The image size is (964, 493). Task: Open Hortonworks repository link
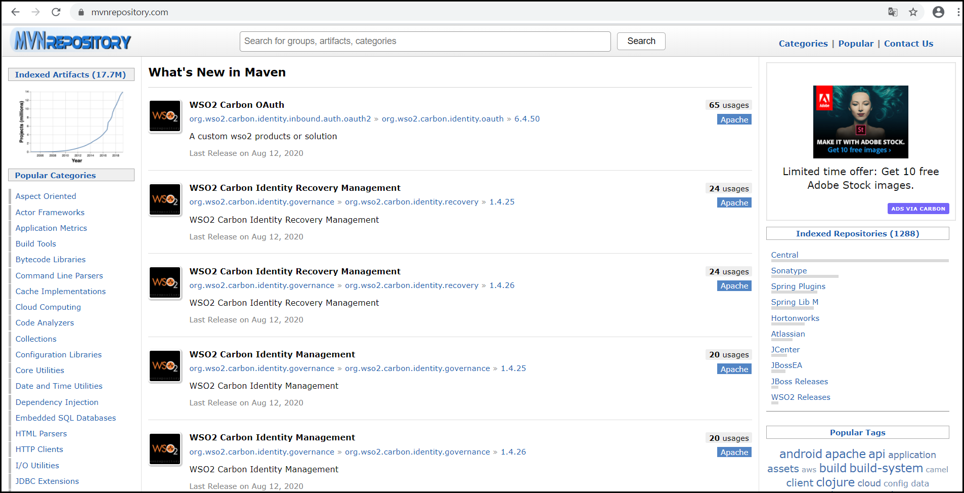click(795, 318)
